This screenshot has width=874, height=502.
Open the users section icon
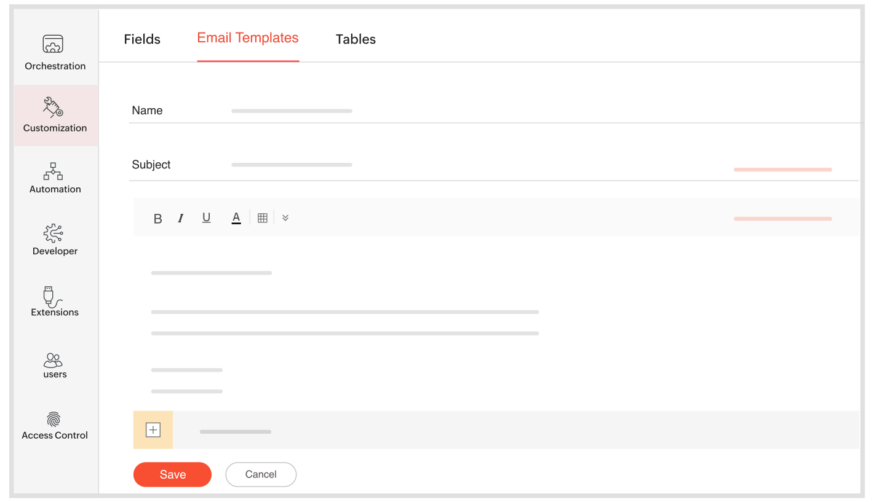click(x=53, y=359)
